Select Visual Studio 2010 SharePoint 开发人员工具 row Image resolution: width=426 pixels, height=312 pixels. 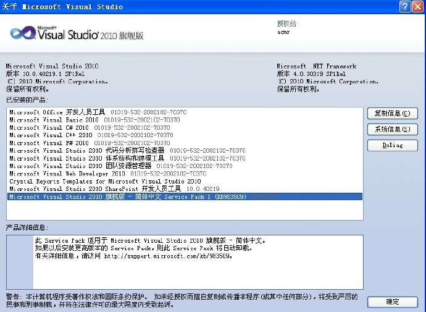tap(185, 189)
